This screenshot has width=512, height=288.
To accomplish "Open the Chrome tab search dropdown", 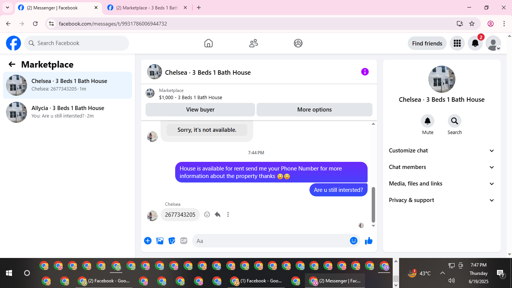I will [8, 8].
